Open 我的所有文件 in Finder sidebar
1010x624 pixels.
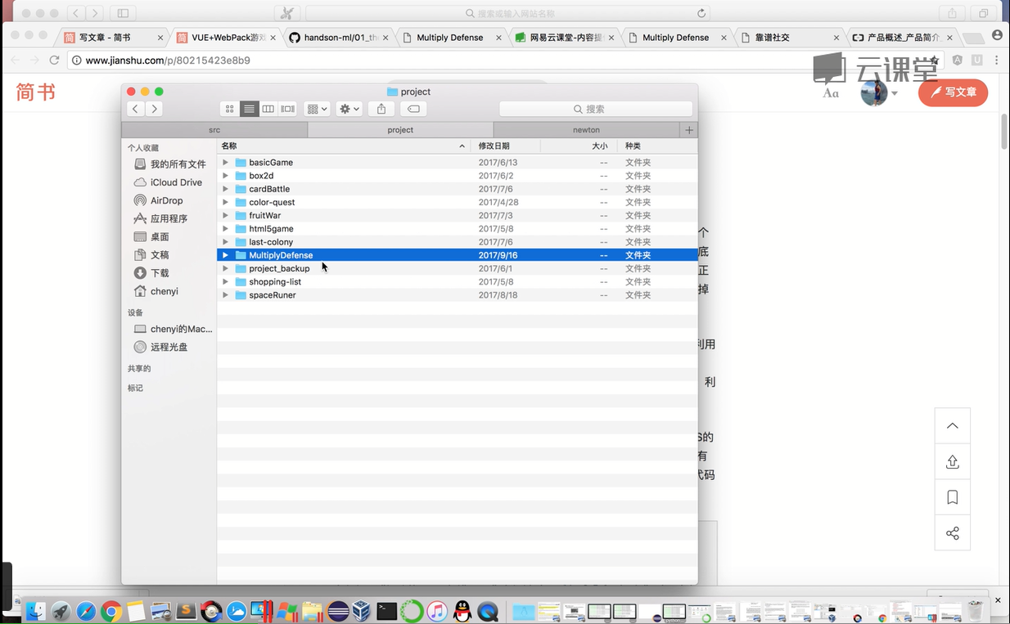click(169, 164)
